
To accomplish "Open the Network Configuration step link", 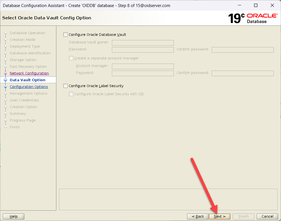I will tap(29, 73).
